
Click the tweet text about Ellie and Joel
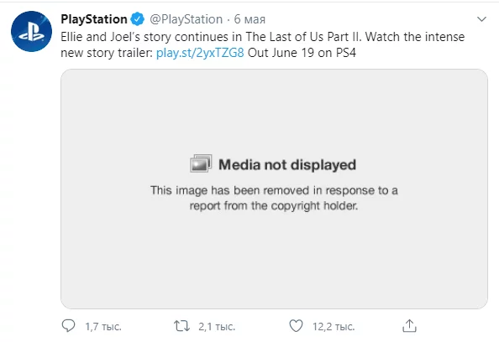pyautogui.click(x=263, y=44)
